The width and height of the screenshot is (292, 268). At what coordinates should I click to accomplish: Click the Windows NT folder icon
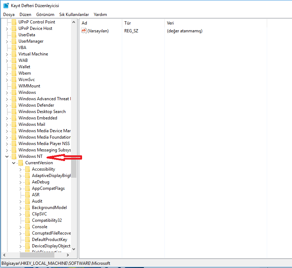click(x=14, y=156)
